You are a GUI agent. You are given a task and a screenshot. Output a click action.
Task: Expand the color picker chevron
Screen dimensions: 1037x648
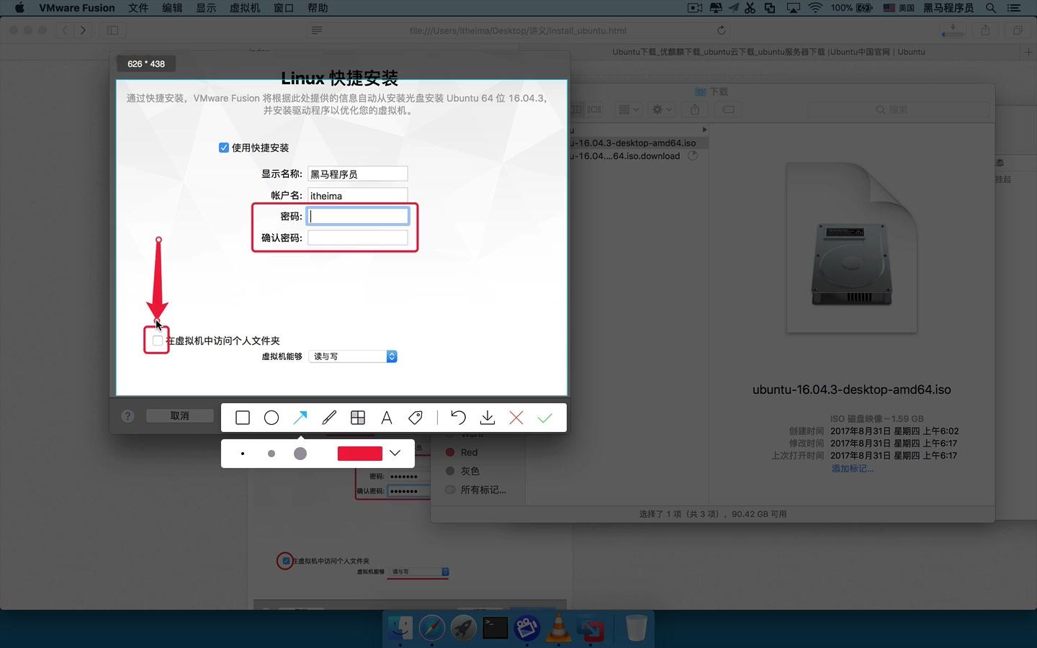click(395, 453)
